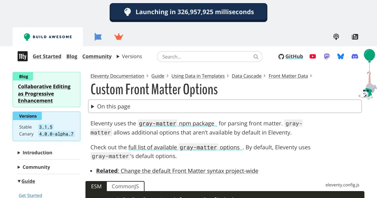377x198 pixels.
Task: Click the orange crown icon
Action: [119, 37]
